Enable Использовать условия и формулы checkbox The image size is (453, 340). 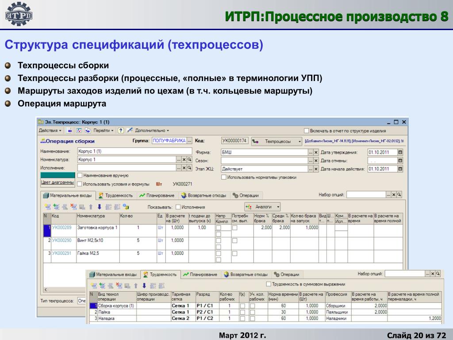pyautogui.click(x=80, y=184)
